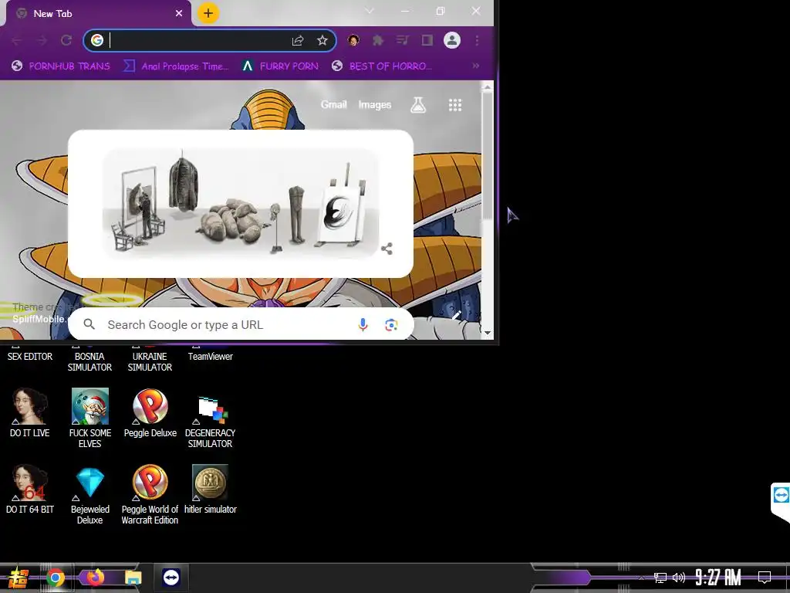Close the New Tab tab
Image resolution: width=790 pixels, height=593 pixels.
(x=179, y=14)
